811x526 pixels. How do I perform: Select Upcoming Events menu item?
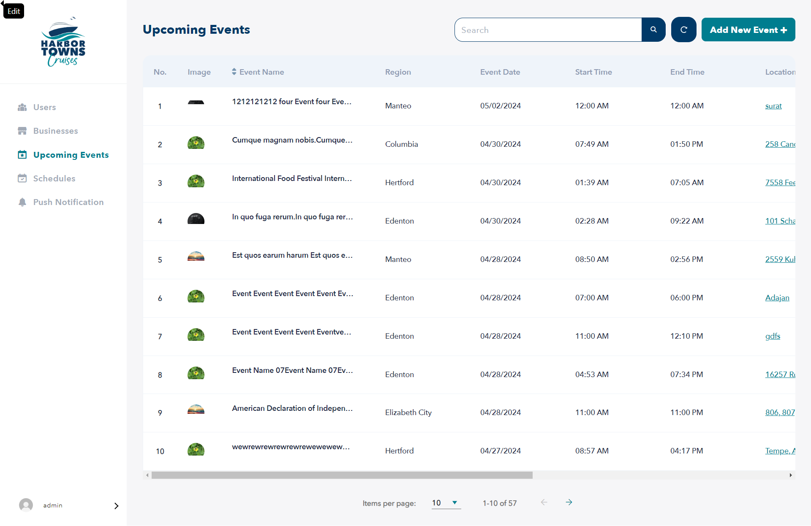coord(71,155)
